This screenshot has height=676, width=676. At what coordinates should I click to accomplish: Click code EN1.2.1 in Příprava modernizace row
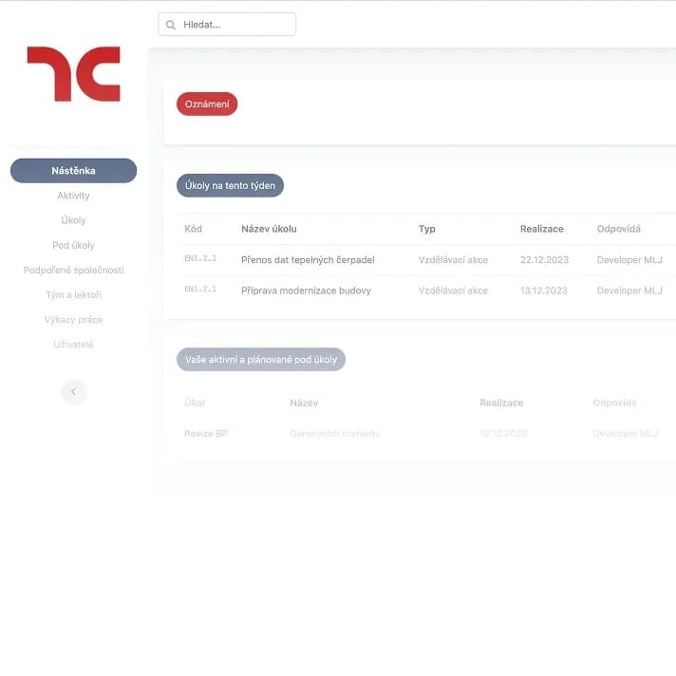point(200,289)
